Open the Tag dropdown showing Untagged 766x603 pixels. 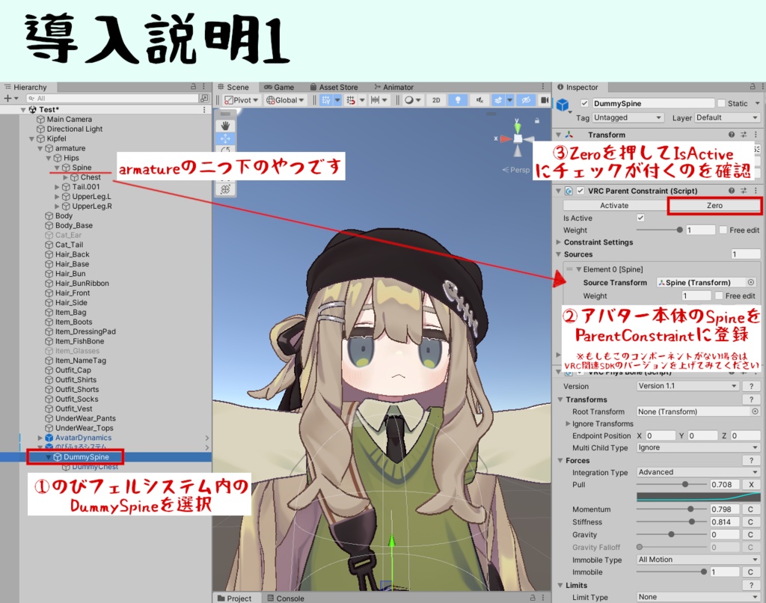click(628, 117)
